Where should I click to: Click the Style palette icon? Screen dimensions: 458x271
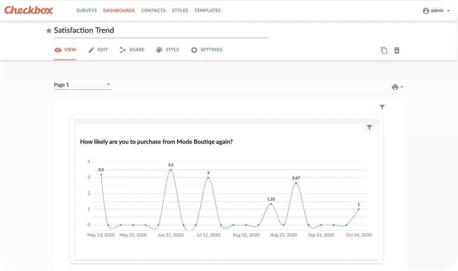coord(159,50)
